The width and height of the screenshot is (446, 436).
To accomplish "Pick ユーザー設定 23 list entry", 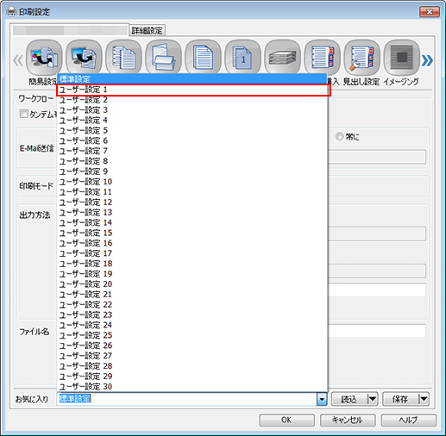I will point(192,315).
